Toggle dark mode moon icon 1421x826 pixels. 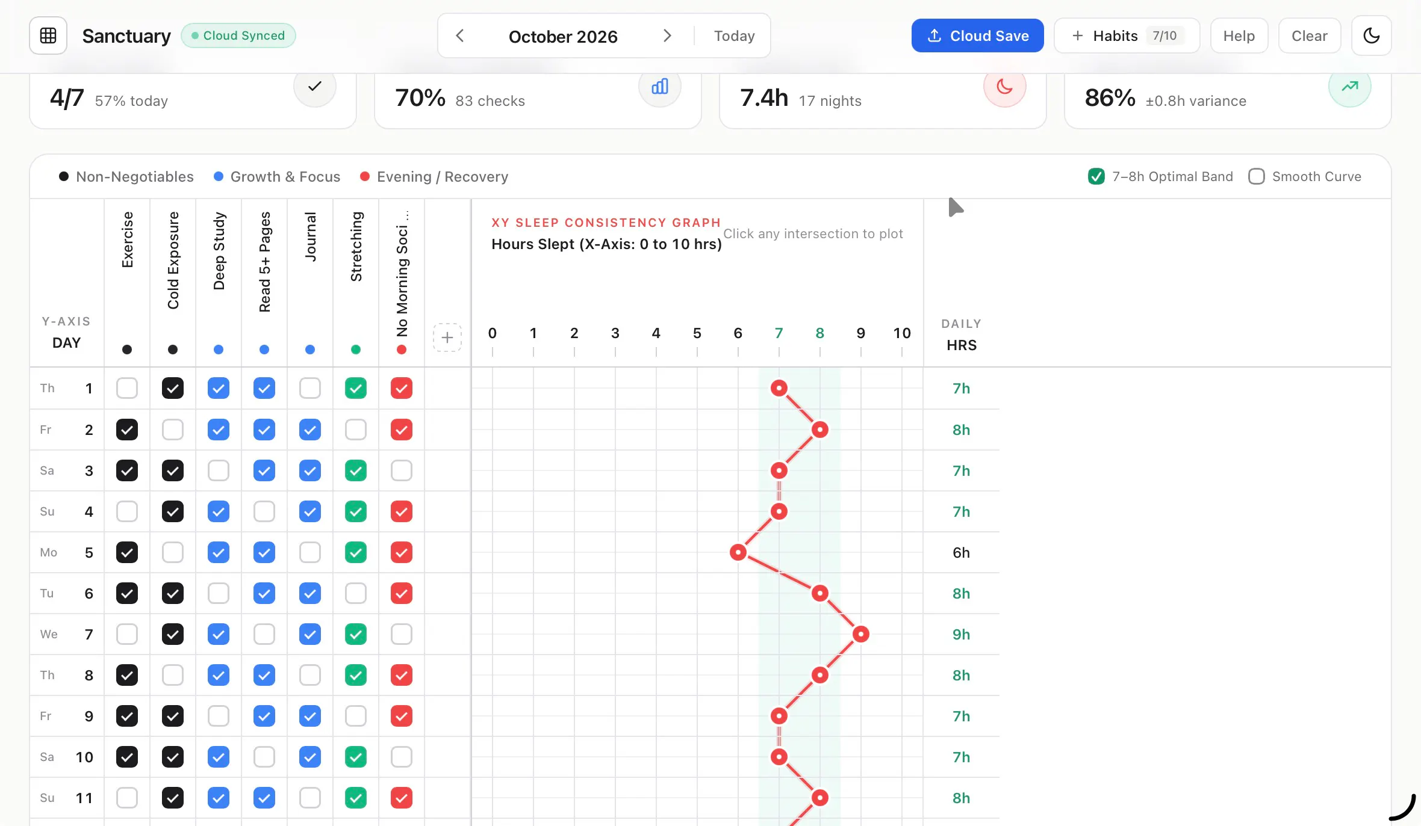1371,35
